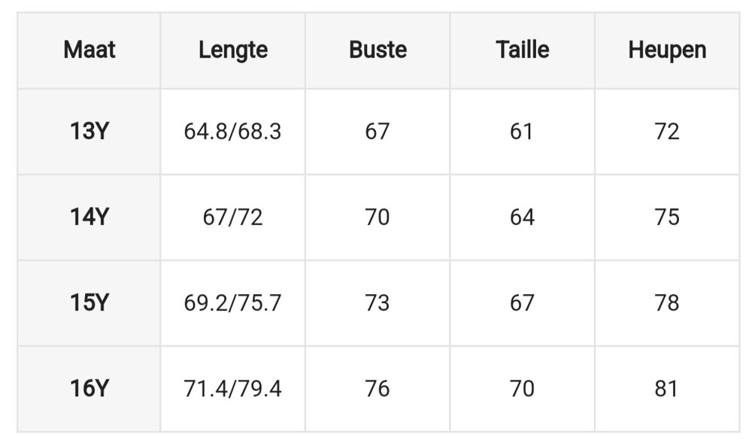Select the 15Y size row label
This screenshot has width=752, height=446.
(89, 302)
